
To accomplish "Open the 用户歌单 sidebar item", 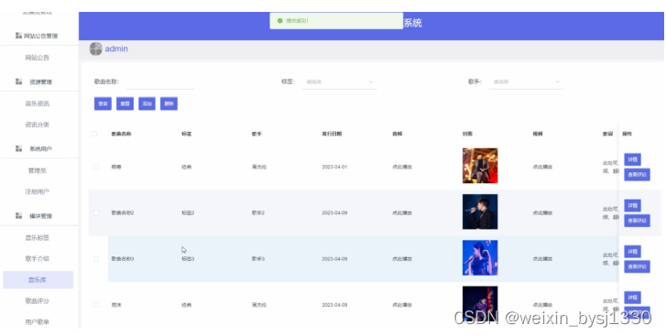I will click(38, 321).
